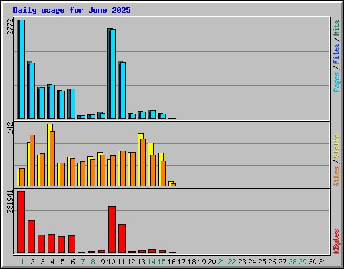Click the 'Daily usage for June 2025' title
Image resolution: width=344 pixels, height=269 pixels.
coord(72,10)
